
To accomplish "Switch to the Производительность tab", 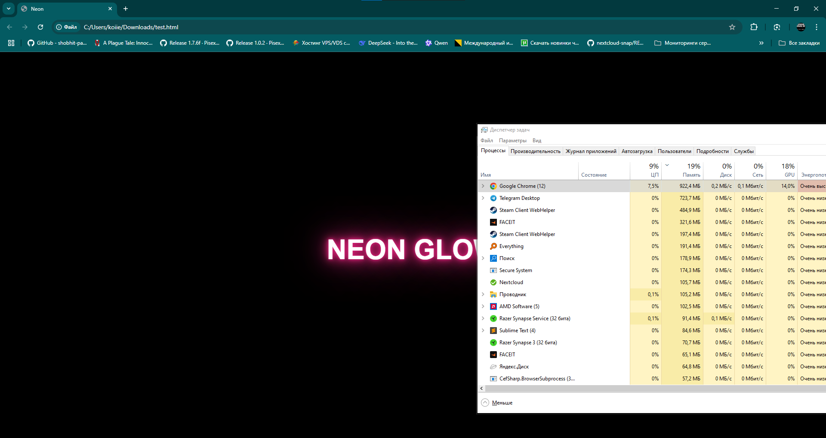I will 535,151.
